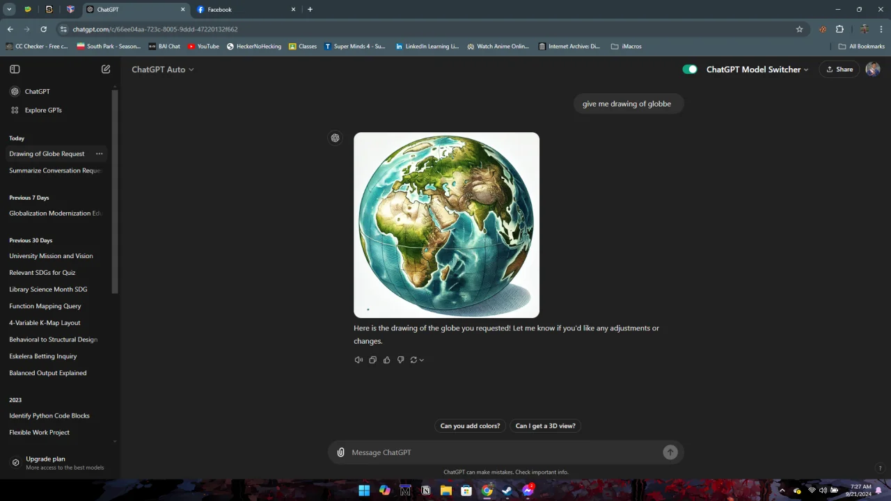View site information icon in address bar
Image resolution: width=891 pixels, height=501 pixels.
63,29
